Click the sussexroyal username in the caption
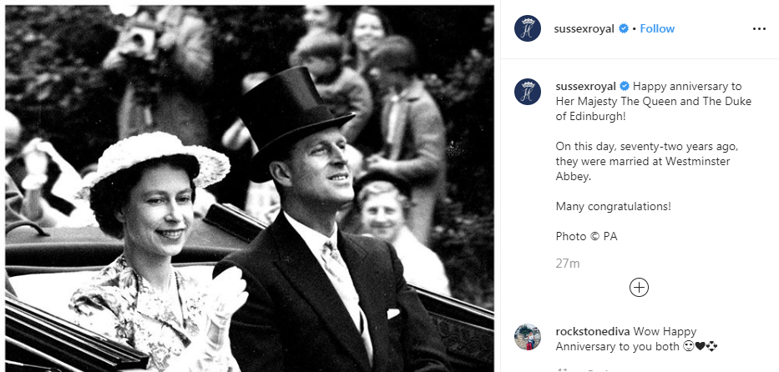The width and height of the screenshot is (779, 372). pos(586,86)
